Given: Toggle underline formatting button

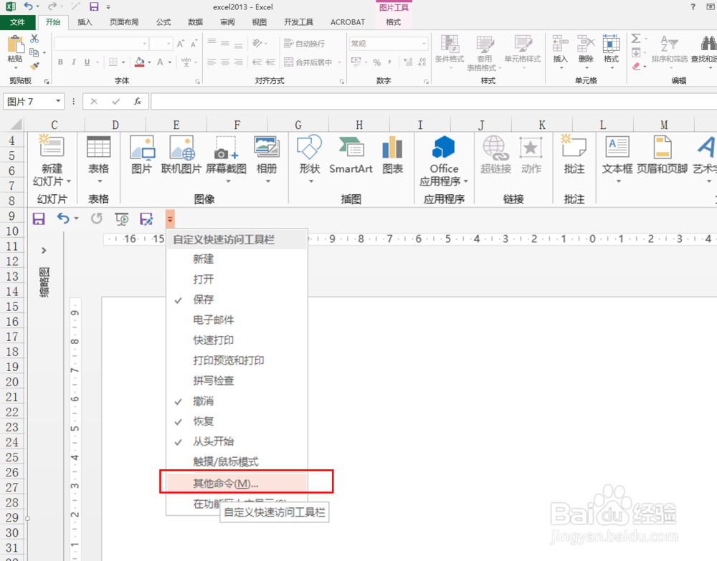Looking at the screenshot, I should [x=87, y=62].
